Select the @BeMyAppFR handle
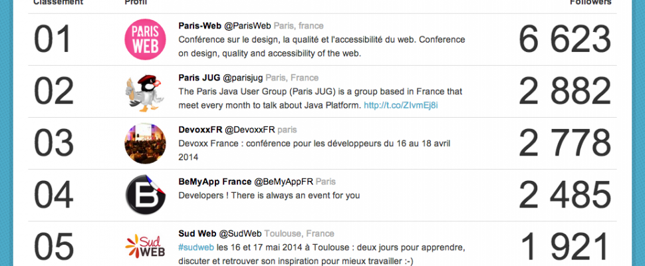 coord(283,182)
